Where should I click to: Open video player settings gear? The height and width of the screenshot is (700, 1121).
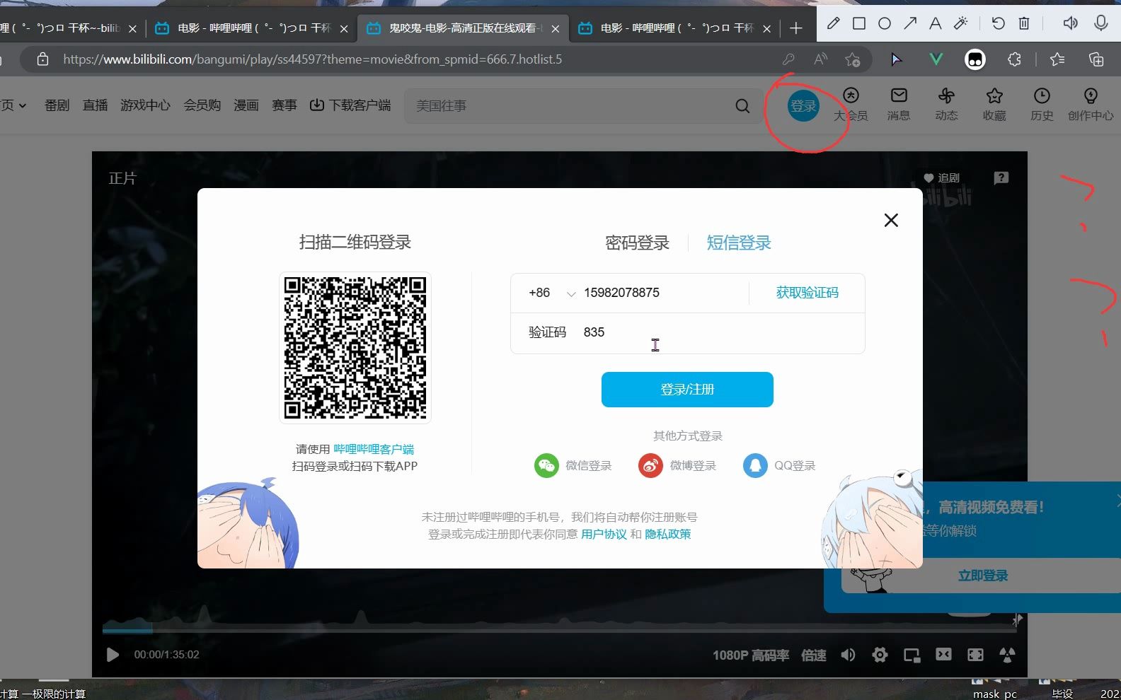pos(880,655)
